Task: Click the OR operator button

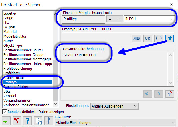Action: (148, 38)
